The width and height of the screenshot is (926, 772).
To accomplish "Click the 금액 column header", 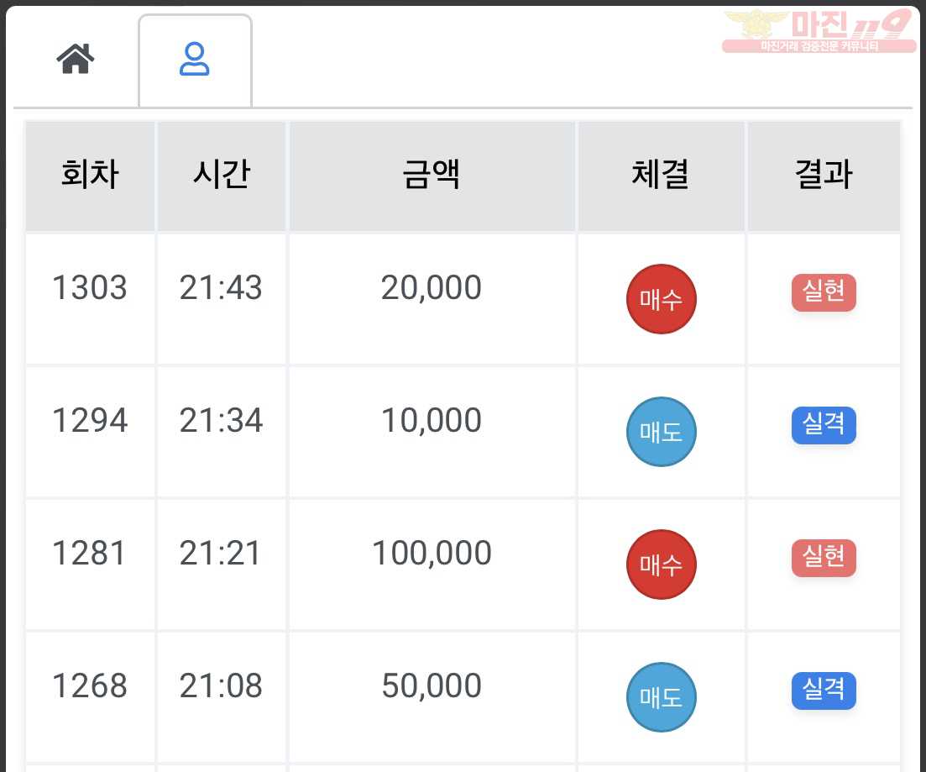I will pos(432,176).
